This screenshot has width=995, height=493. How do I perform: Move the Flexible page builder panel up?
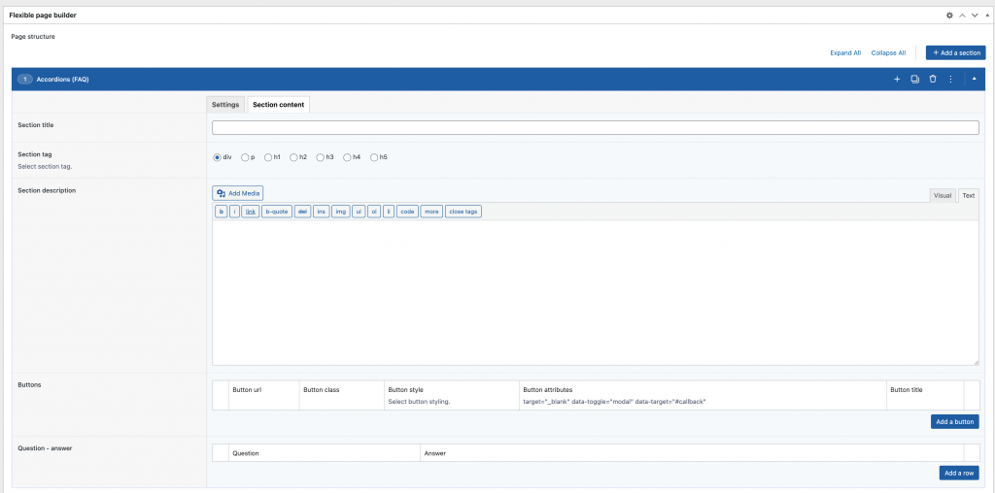[x=962, y=16]
